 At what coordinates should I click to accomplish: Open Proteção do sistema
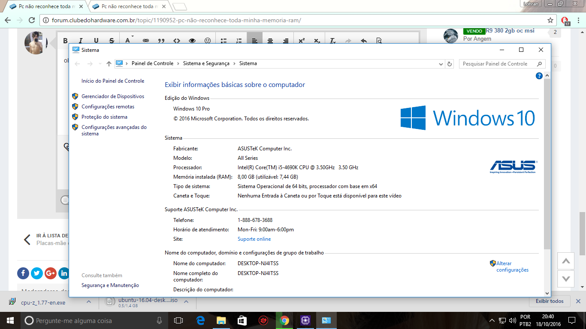click(104, 117)
